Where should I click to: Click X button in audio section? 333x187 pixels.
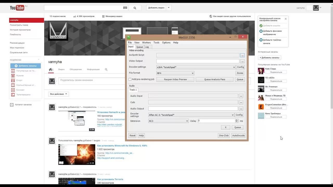226,128
